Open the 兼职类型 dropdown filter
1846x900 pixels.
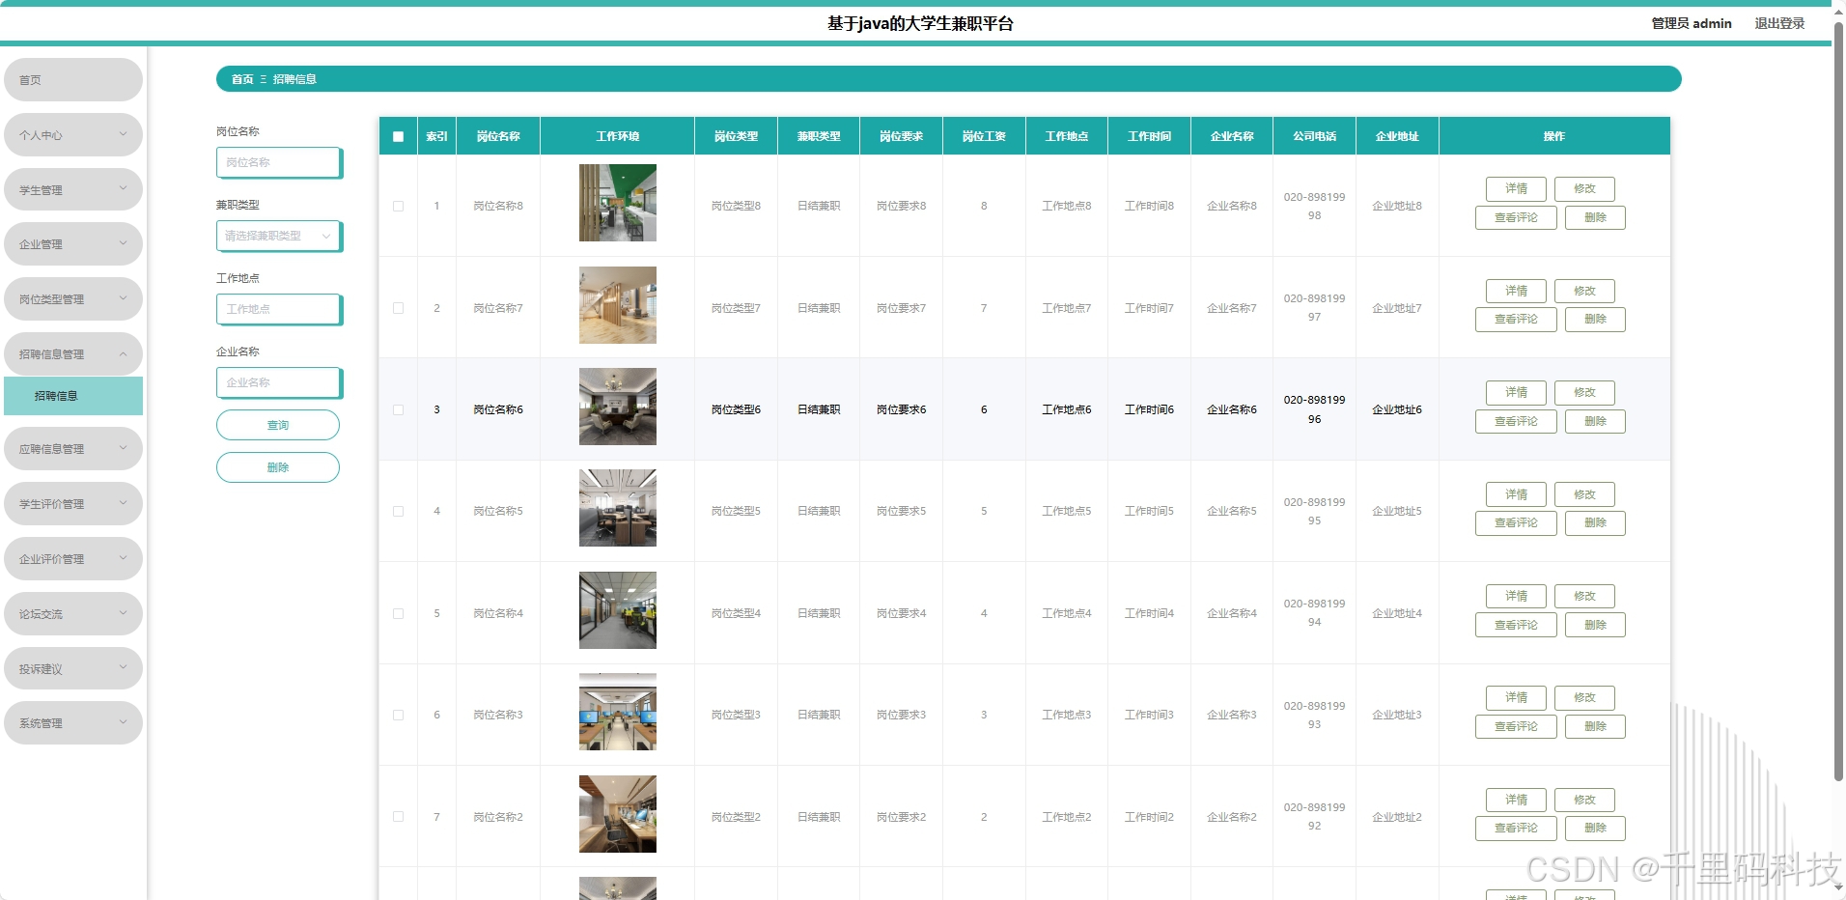click(x=278, y=236)
